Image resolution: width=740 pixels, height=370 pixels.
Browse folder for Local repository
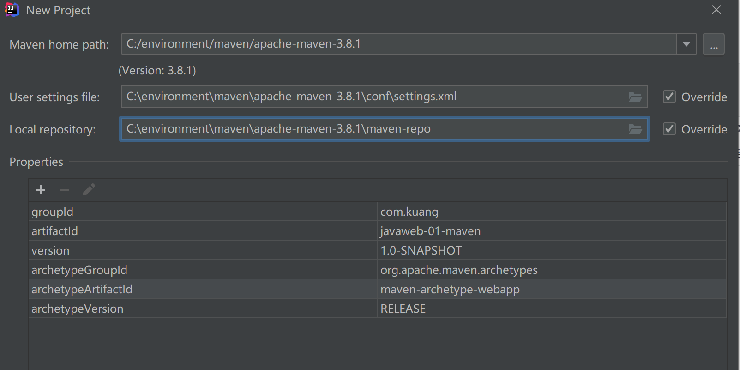[635, 129]
